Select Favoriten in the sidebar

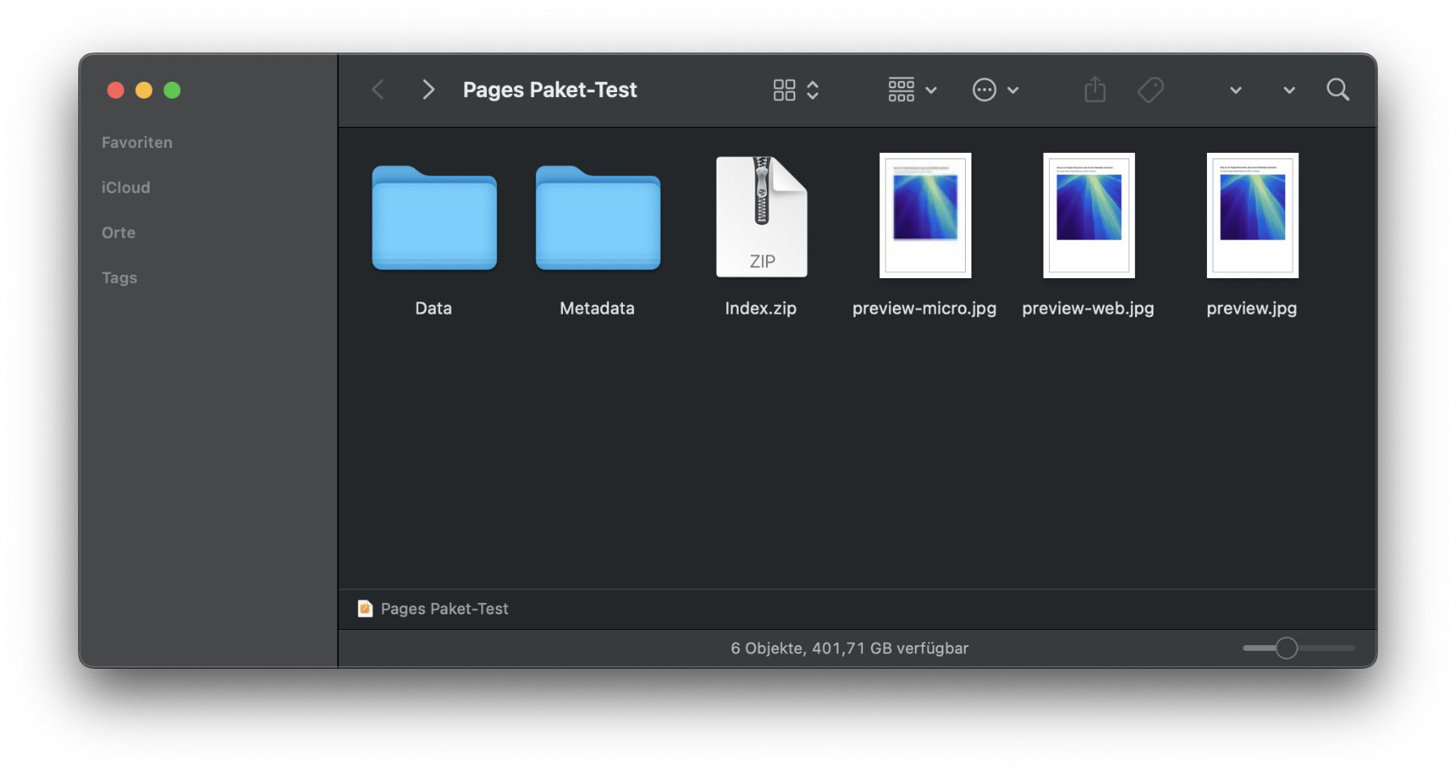[x=137, y=142]
